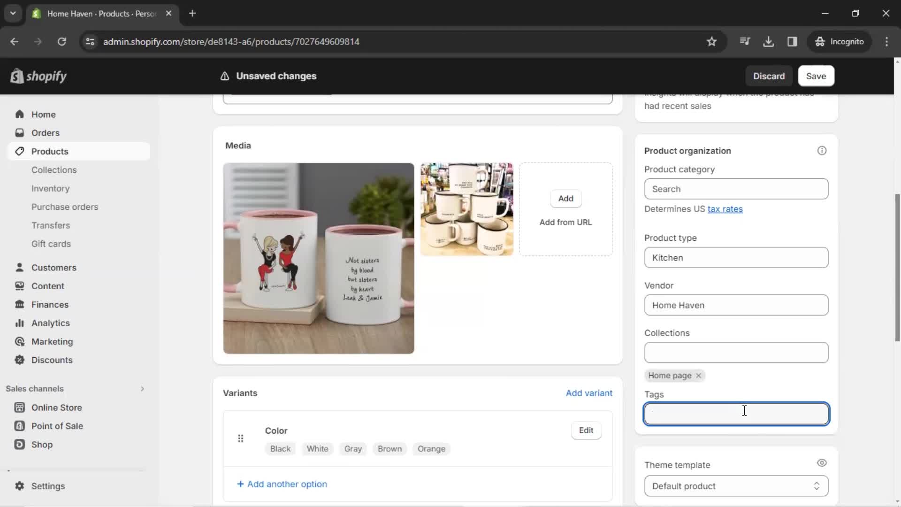Screen dimensions: 901x507
Task: Remove the Home page collection tag
Action: point(698,375)
